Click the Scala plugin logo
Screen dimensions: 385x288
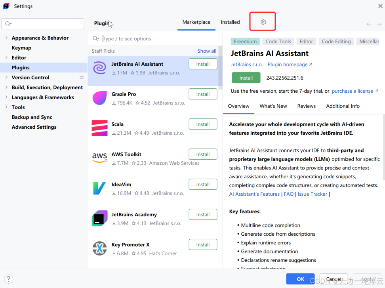point(99,128)
